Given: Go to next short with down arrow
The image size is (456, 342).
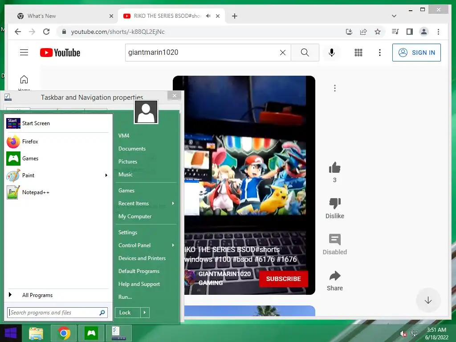Looking at the screenshot, I should (428, 301).
